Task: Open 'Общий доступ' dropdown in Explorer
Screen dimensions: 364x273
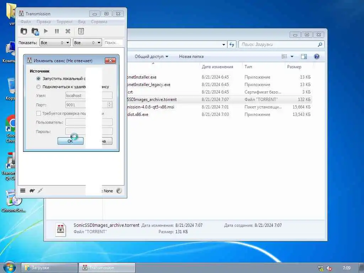Action: pyautogui.click(x=151, y=57)
